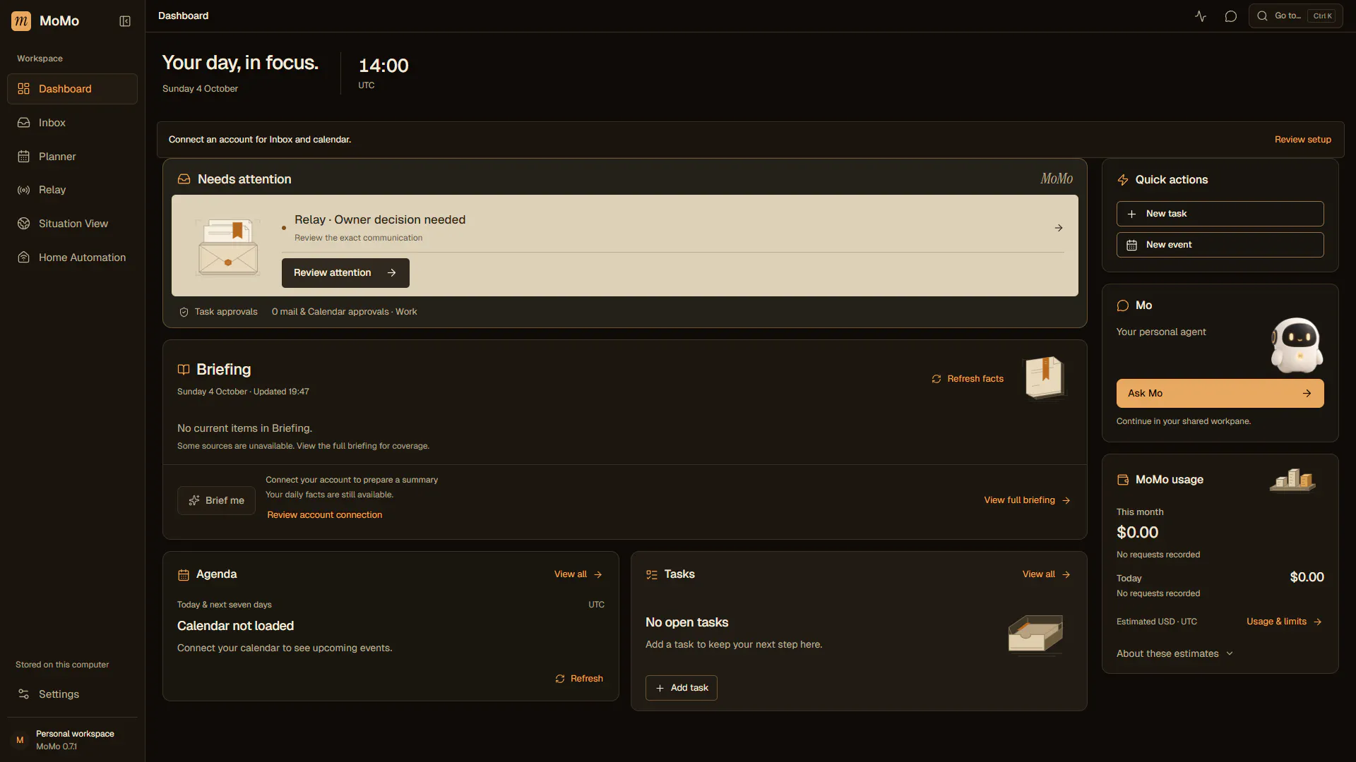The height and width of the screenshot is (762, 1356).
Task: Click Refresh in the Agenda card
Action: tap(579, 679)
